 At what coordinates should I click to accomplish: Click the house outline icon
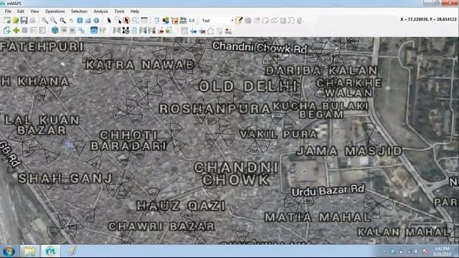[x=210, y=30]
